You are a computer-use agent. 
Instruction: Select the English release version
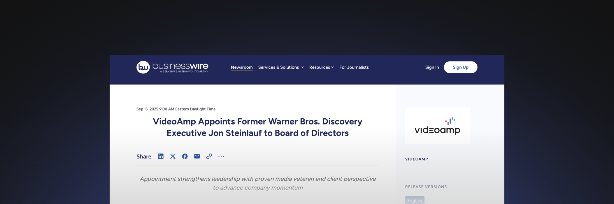coord(415,200)
